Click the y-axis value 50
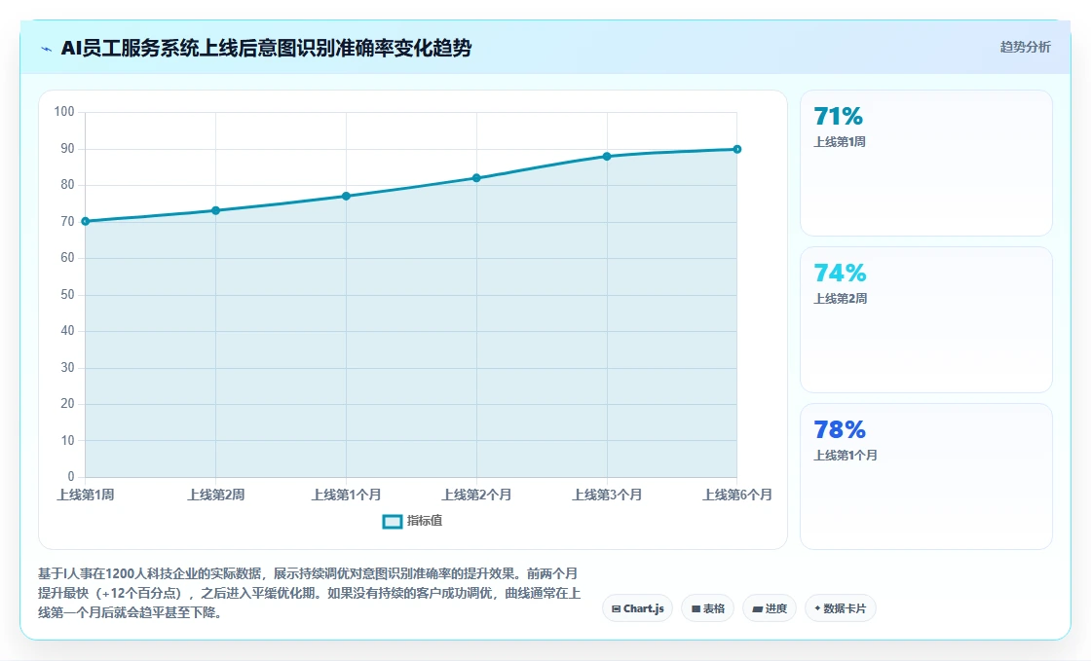 [67, 295]
